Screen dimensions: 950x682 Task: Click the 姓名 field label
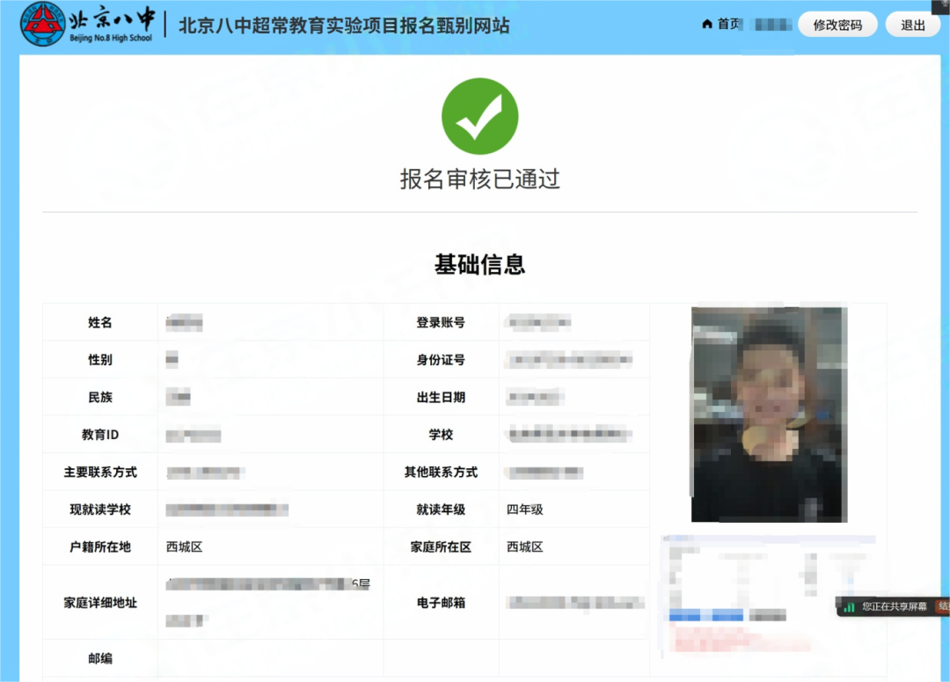pos(100,322)
